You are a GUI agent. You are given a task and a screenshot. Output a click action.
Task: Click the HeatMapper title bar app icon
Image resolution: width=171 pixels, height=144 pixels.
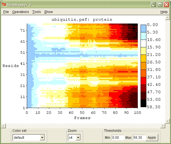[x=4, y=4]
